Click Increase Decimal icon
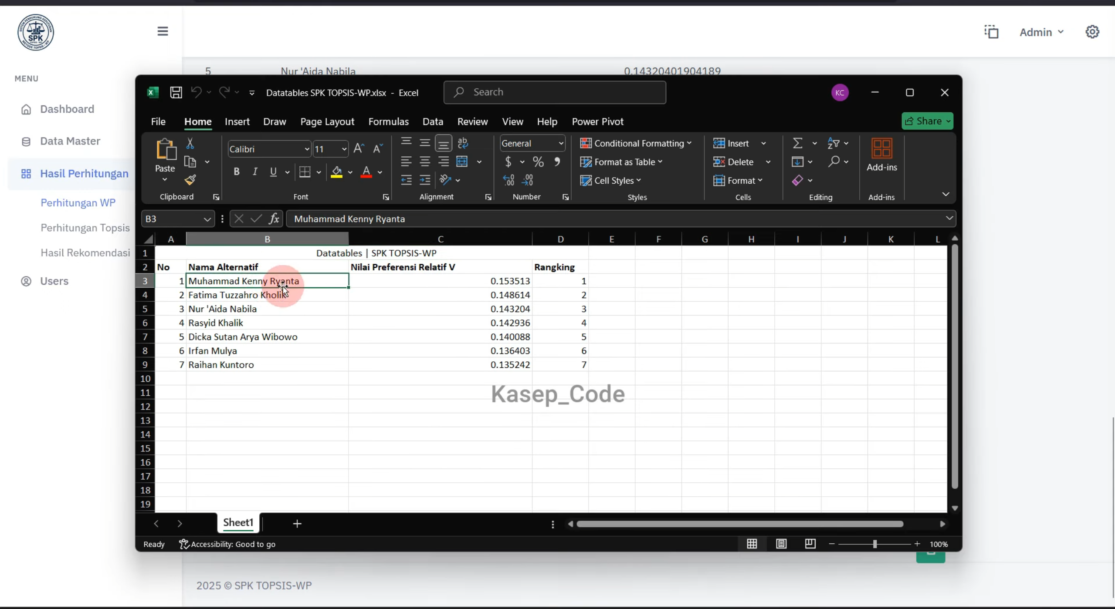1115x609 pixels. point(508,180)
